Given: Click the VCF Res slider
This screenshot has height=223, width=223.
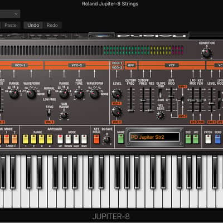Looking at the screenshot, I should [151, 100].
